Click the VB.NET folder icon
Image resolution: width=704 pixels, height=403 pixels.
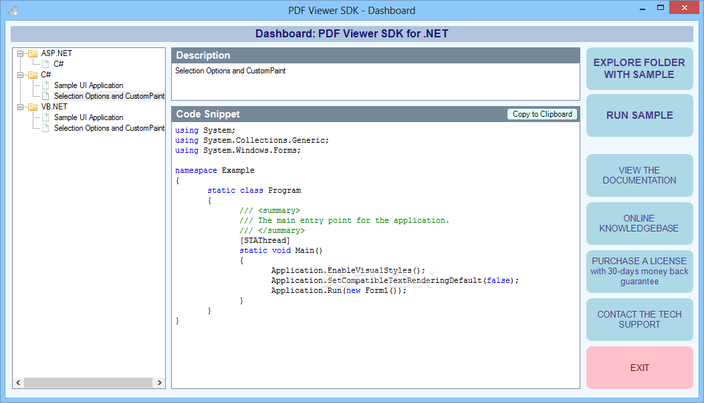[33, 107]
